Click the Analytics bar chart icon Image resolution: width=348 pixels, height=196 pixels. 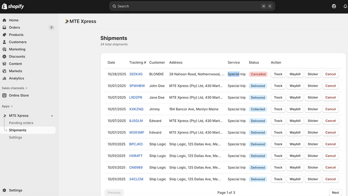4,78
